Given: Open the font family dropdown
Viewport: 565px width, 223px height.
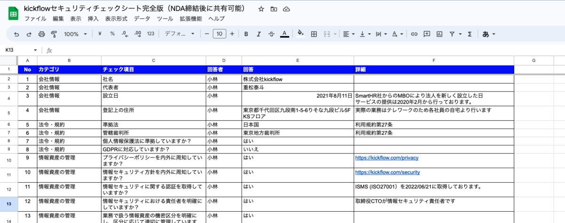Looking at the screenshot, I should click(x=180, y=34).
